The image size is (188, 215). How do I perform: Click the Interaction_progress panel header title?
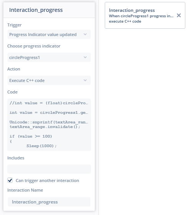[36, 10]
